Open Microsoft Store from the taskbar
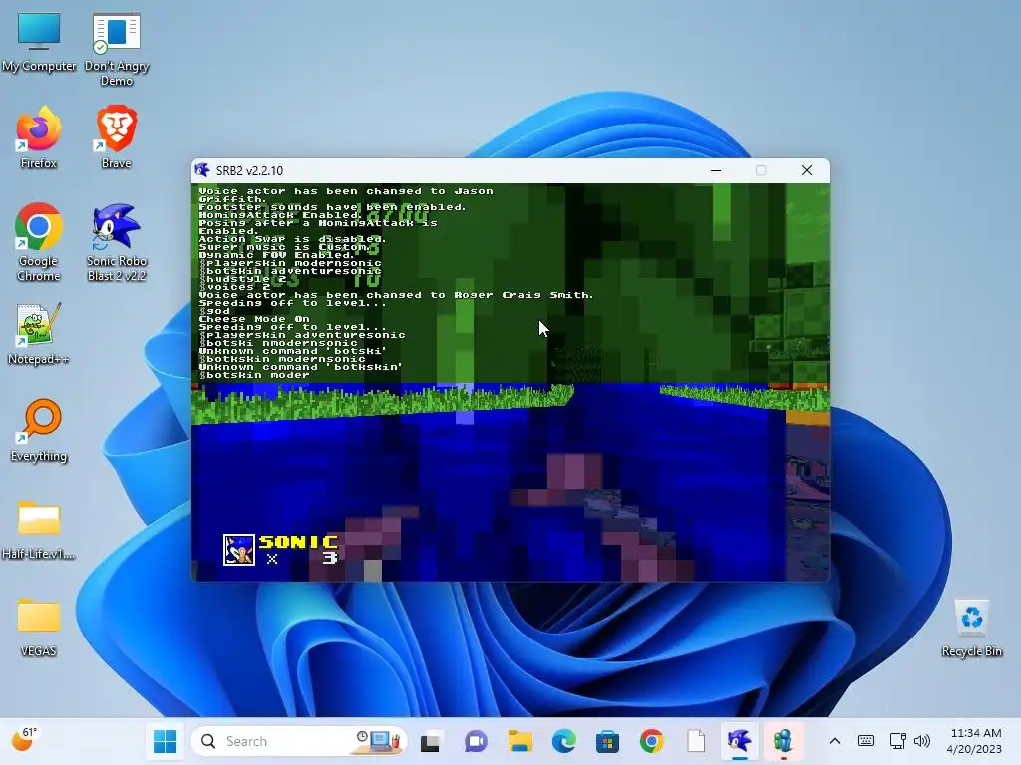The width and height of the screenshot is (1021, 765). [x=607, y=741]
